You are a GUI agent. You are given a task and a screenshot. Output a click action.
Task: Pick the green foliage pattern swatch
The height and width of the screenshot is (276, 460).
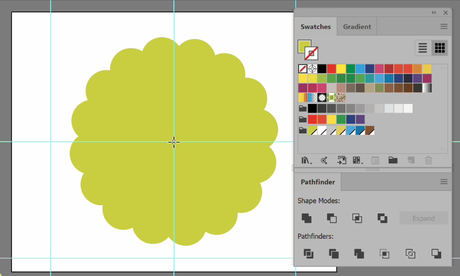332,98
